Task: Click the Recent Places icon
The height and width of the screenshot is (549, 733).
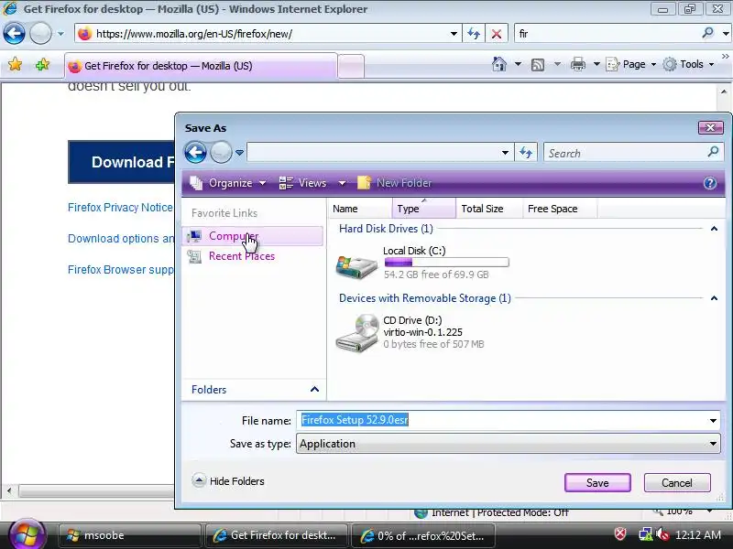Action: click(194, 256)
